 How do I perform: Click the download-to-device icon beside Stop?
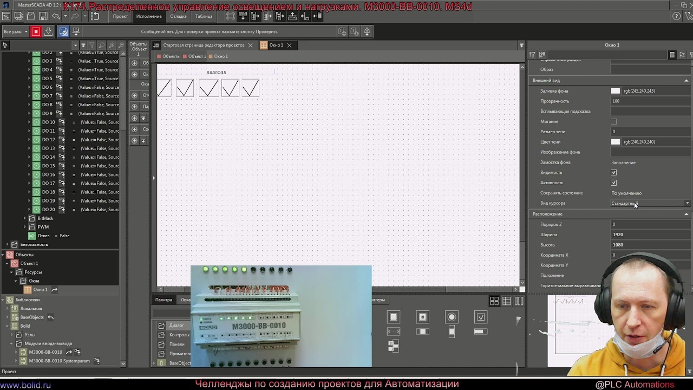pyautogui.click(x=48, y=31)
